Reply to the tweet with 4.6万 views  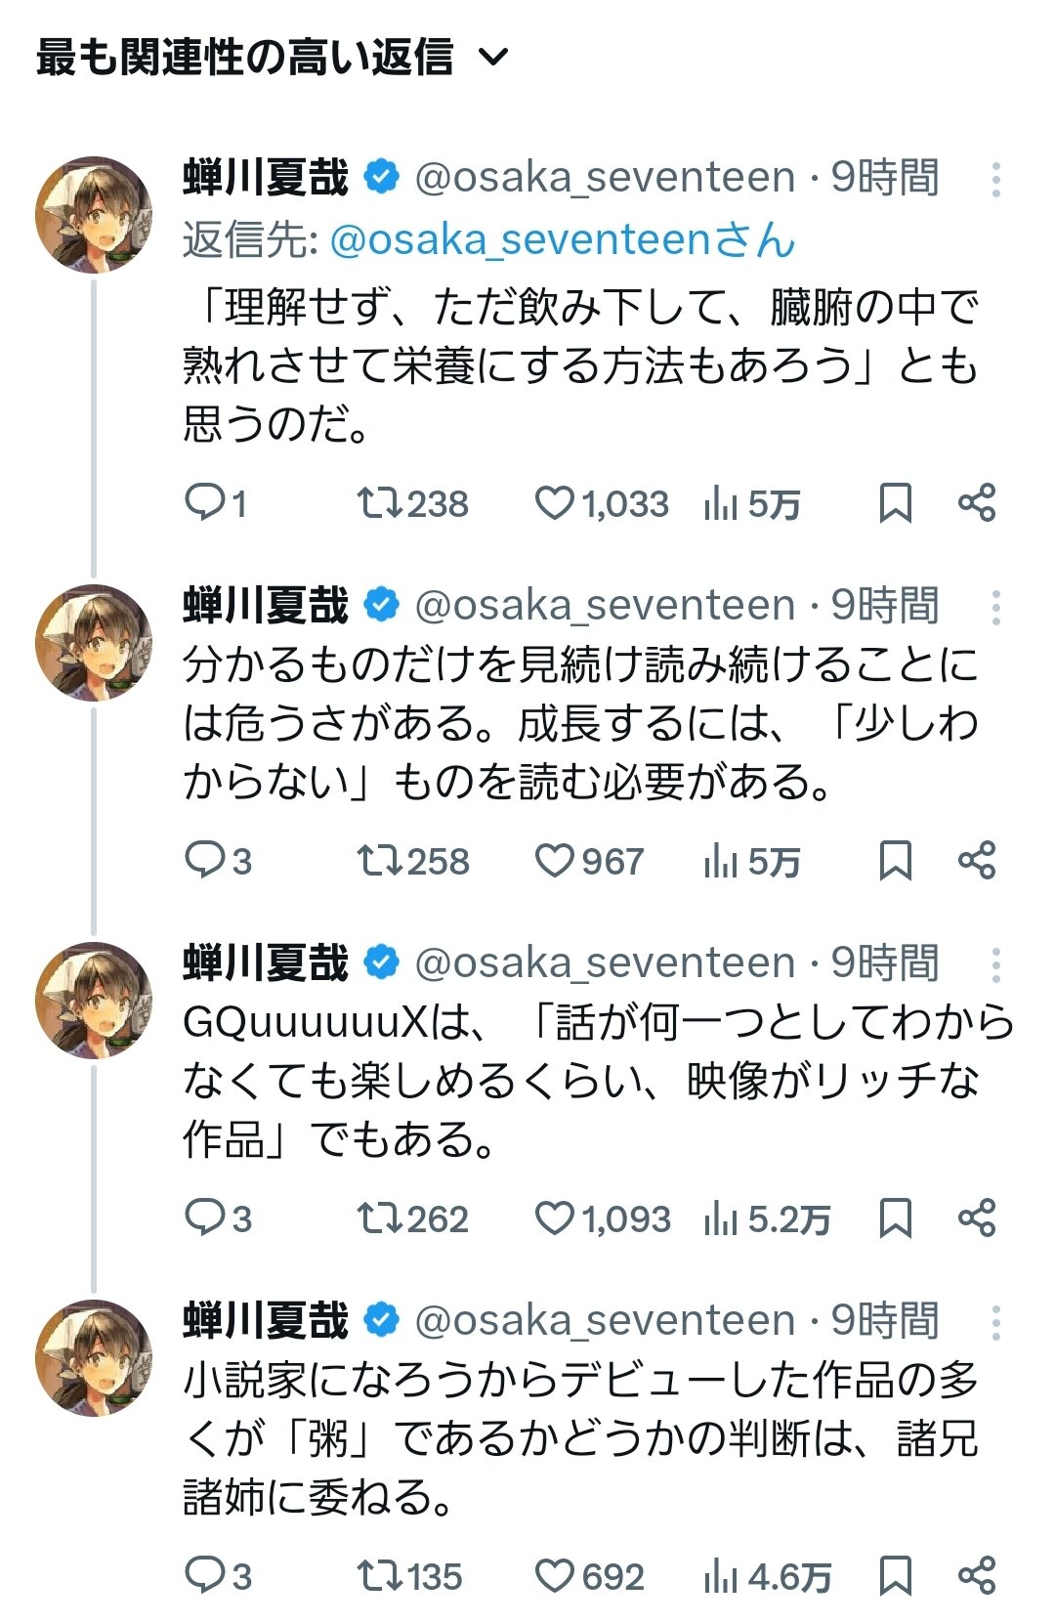[x=205, y=1576]
